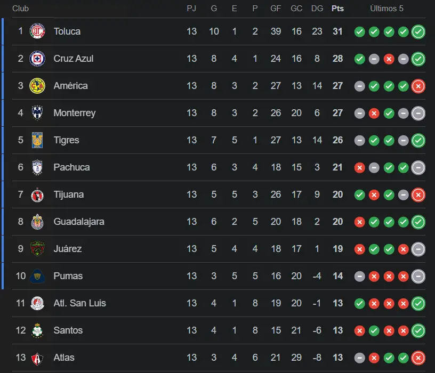Open the Tigres crest icon
435x373 pixels.
(x=37, y=140)
